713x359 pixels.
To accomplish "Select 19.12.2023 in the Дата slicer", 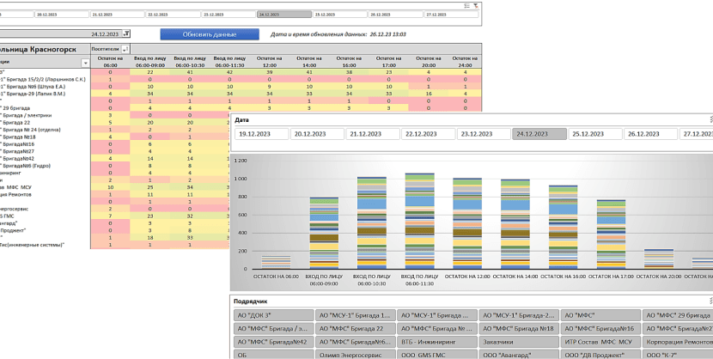I will click(260, 134).
